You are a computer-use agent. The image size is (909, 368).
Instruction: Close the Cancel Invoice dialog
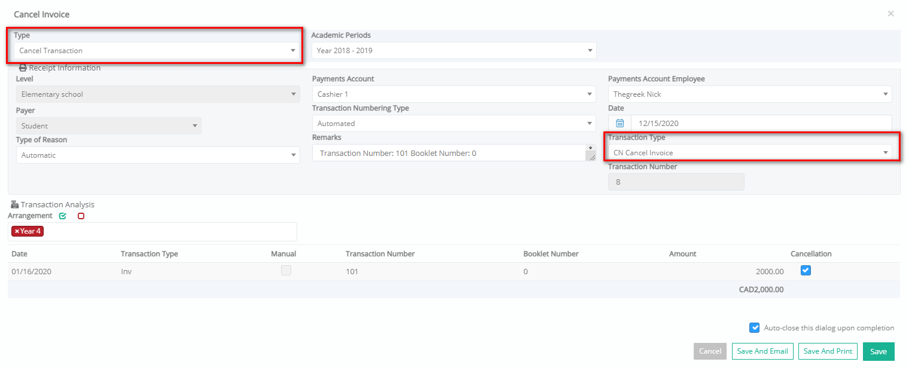click(890, 13)
